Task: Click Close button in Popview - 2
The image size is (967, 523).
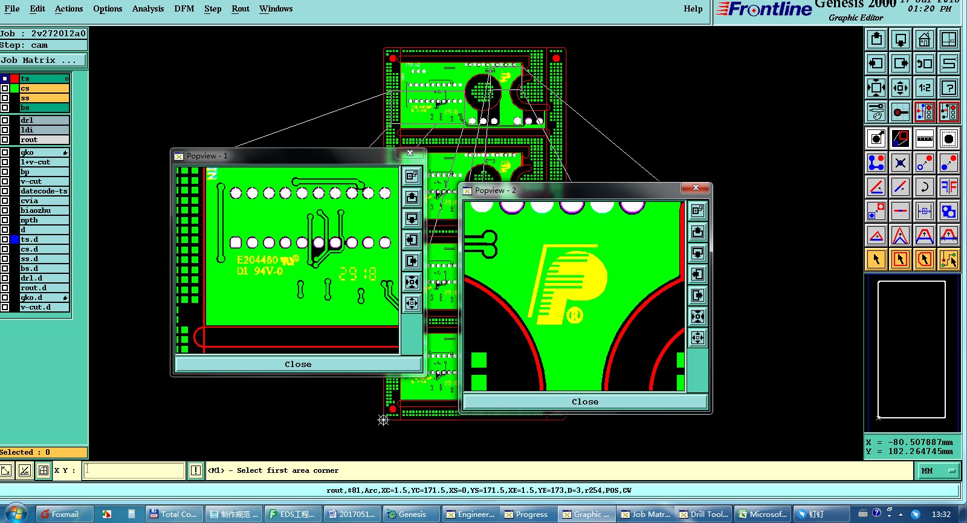Action: click(x=585, y=401)
